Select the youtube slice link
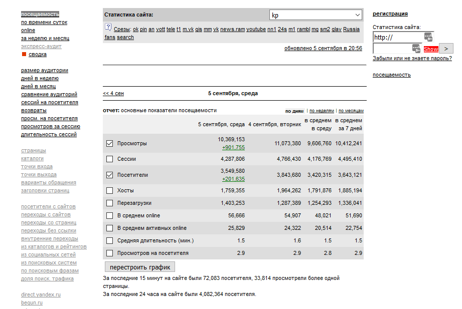Screen dimensions: 462x309 coord(256,29)
